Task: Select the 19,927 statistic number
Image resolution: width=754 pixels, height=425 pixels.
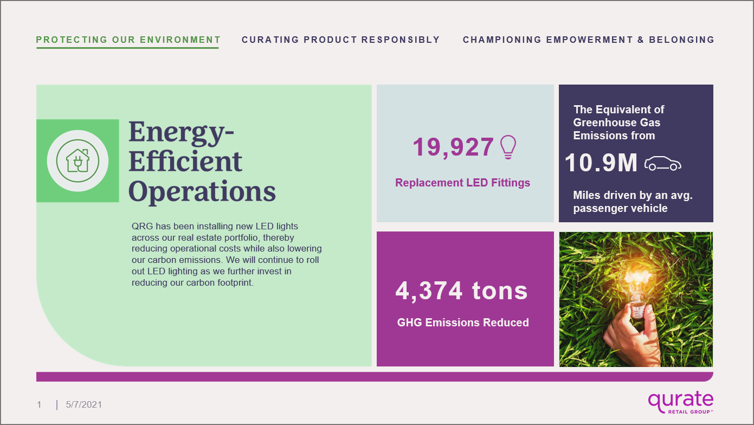Action: point(453,147)
